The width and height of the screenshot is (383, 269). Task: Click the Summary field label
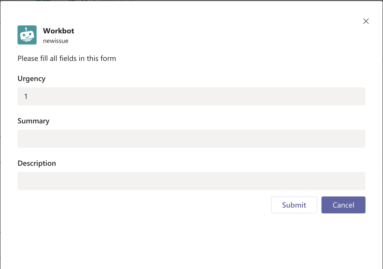[33, 121]
